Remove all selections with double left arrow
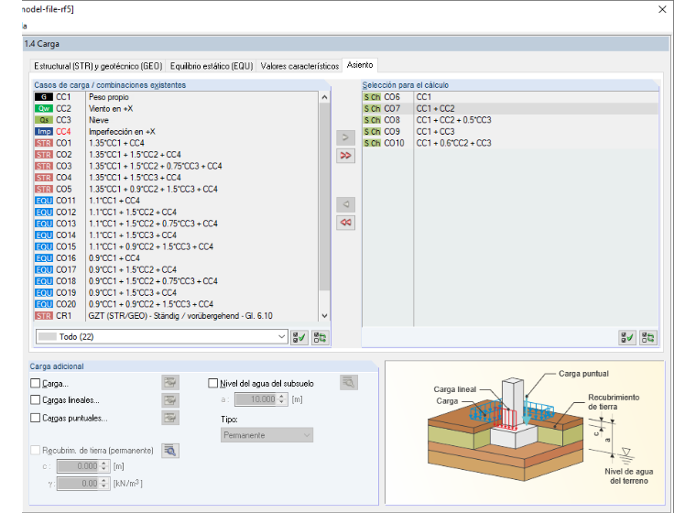This screenshot has height=513, width=696. click(345, 223)
